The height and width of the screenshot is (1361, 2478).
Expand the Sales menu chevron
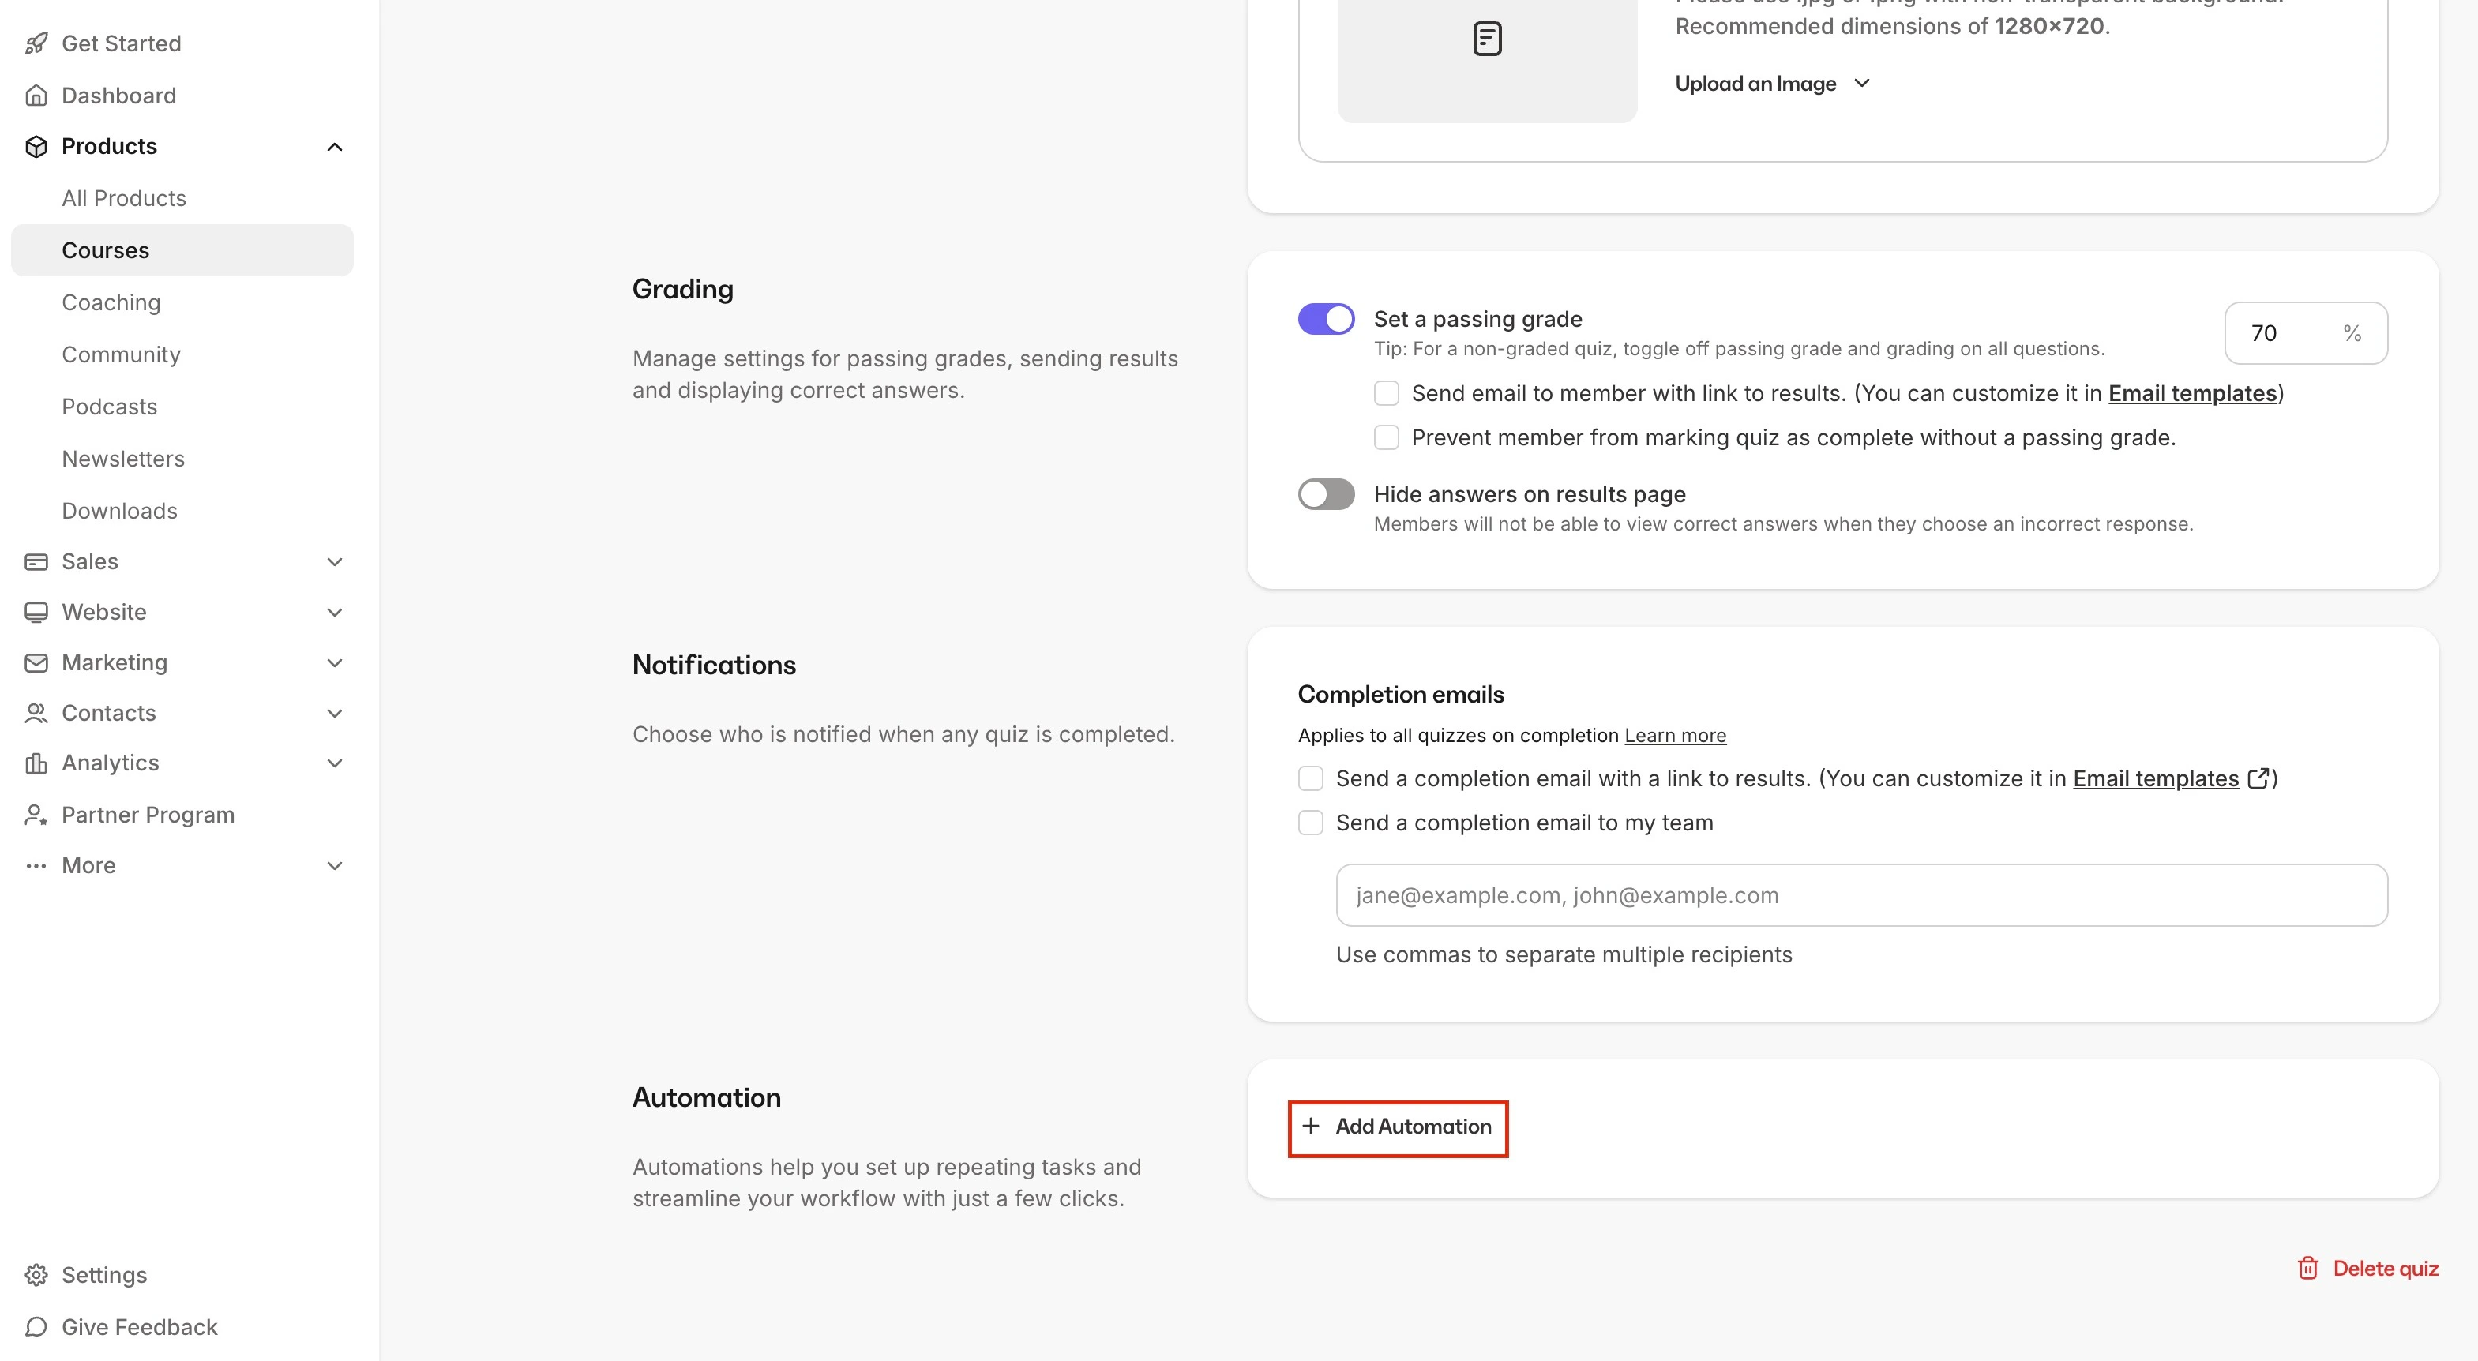pos(334,562)
